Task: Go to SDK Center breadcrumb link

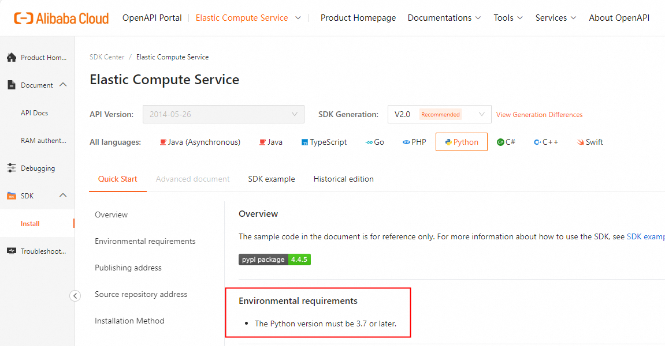Action: 107,57
